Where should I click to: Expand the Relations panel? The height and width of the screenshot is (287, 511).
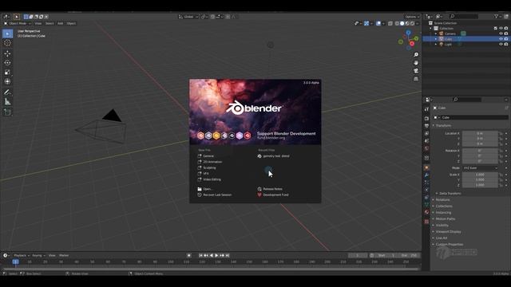(x=442, y=199)
